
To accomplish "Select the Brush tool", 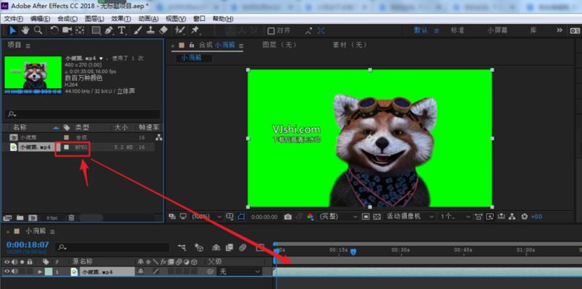I will click(138, 30).
